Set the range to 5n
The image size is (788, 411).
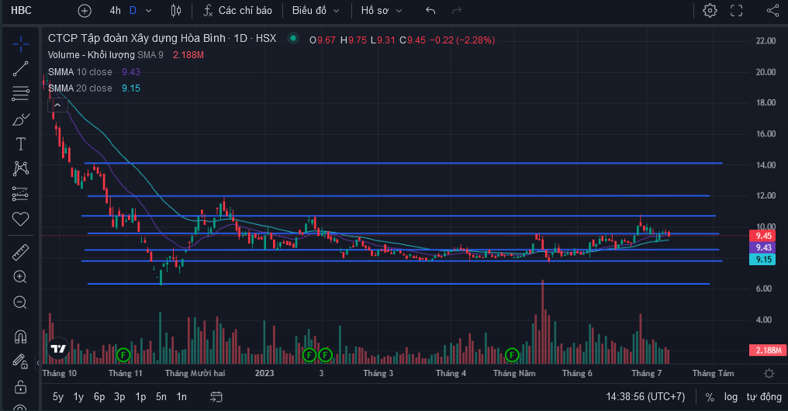pyautogui.click(x=161, y=397)
